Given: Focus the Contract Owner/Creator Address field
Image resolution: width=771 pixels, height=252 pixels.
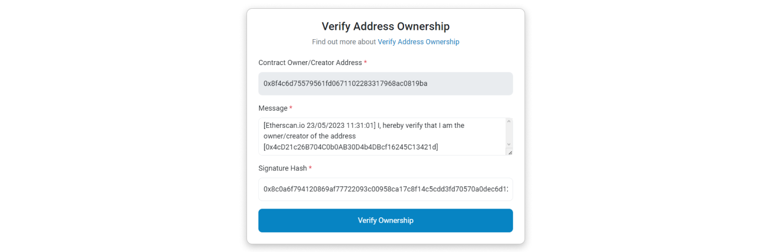Looking at the screenshot, I should point(385,84).
